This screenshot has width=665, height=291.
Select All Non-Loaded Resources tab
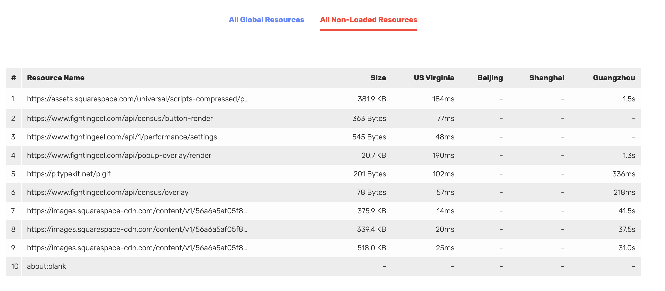(x=368, y=20)
